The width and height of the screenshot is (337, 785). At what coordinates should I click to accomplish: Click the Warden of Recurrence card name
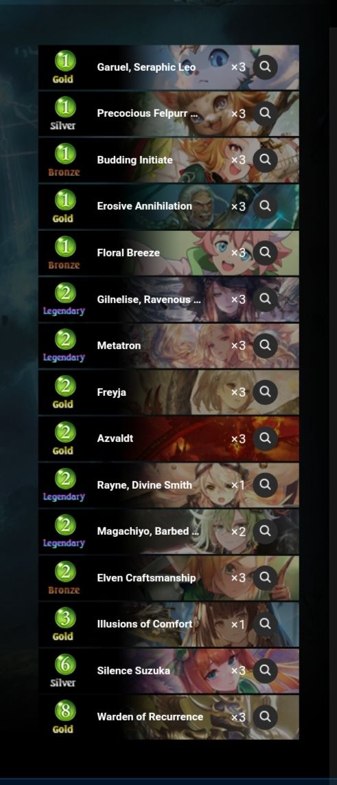click(150, 716)
